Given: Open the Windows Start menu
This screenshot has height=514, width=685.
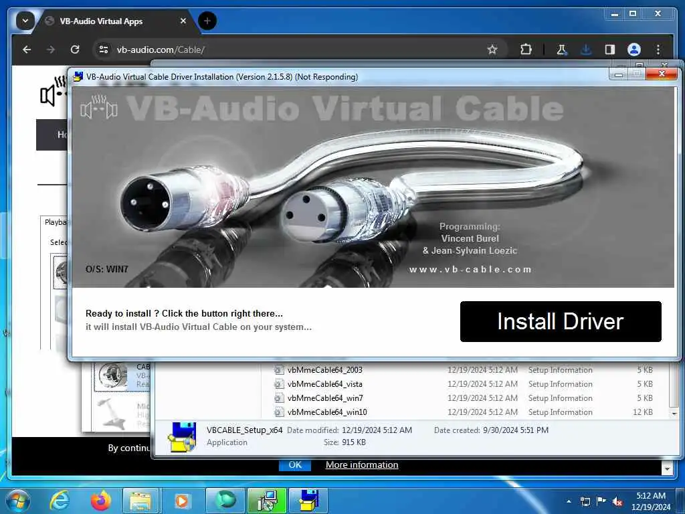Looking at the screenshot, I should pyautogui.click(x=17, y=501).
